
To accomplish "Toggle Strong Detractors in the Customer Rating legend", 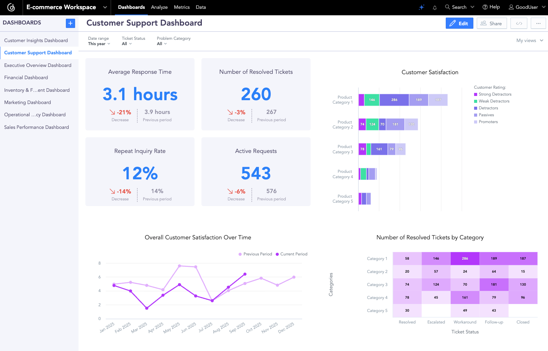I will pyautogui.click(x=492, y=94).
